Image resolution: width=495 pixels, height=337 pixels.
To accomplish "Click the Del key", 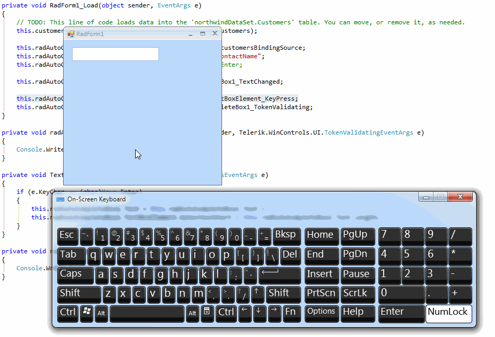I will coord(290,255).
